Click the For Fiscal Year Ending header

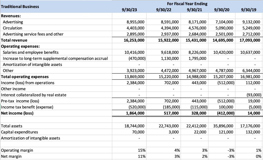click(187, 4)
